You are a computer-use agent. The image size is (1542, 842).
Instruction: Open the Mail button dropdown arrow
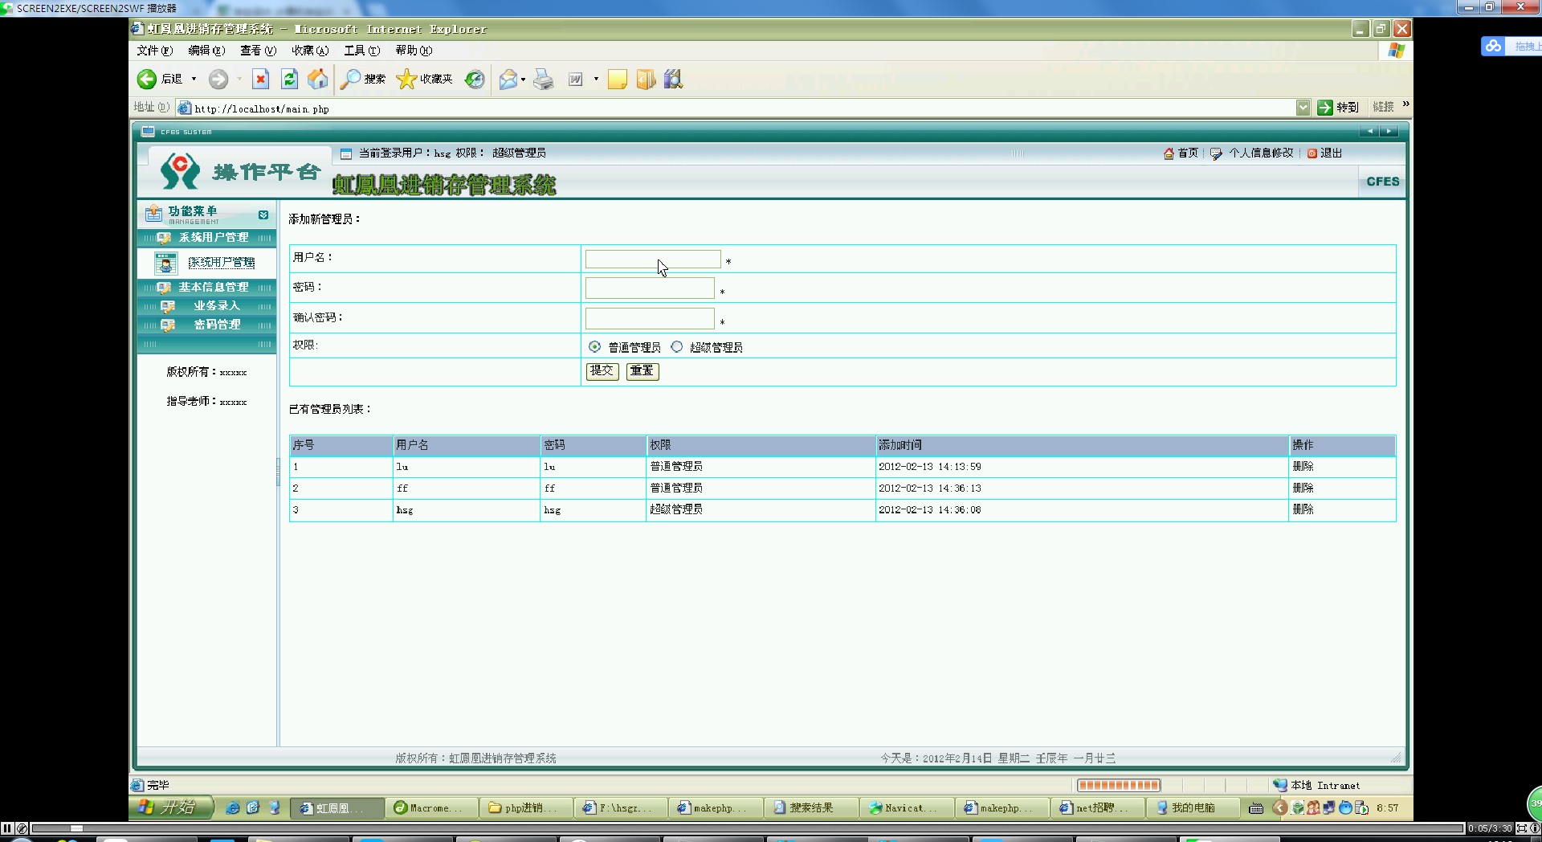pyautogui.click(x=523, y=79)
